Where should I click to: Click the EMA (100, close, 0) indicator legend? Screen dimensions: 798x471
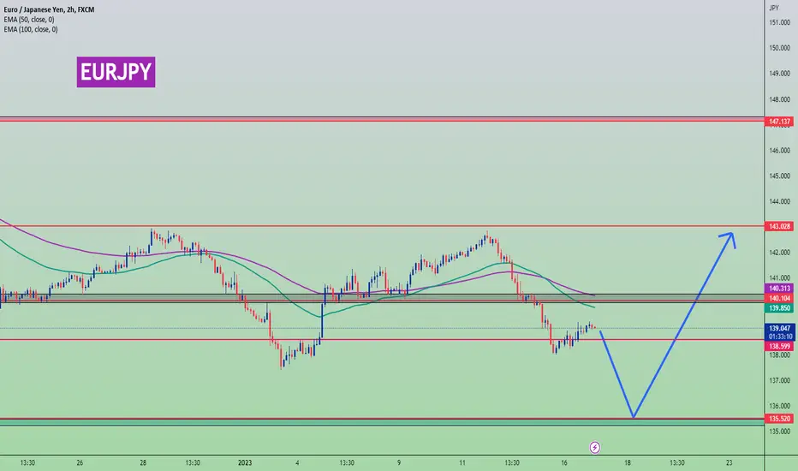click(31, 29)
